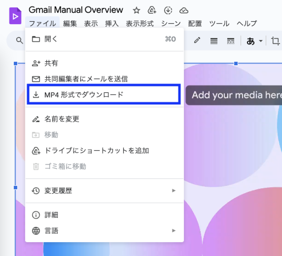Click the search magnifier in the toolbar
Image resolution: width=282 pixels, height=256 pixels.
(x=19, y=40)
